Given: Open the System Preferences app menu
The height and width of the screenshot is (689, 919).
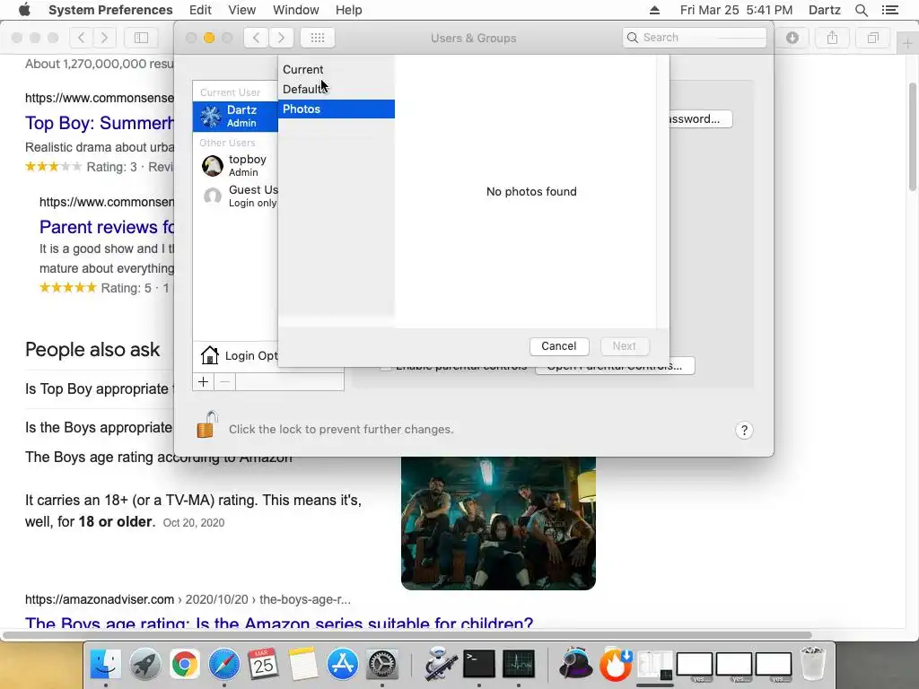Looking at the screenshot, I should pos(110,10).
